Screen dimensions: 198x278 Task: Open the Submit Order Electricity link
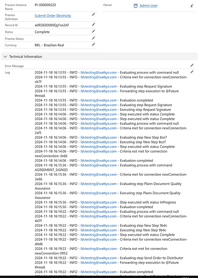[53, 15]
